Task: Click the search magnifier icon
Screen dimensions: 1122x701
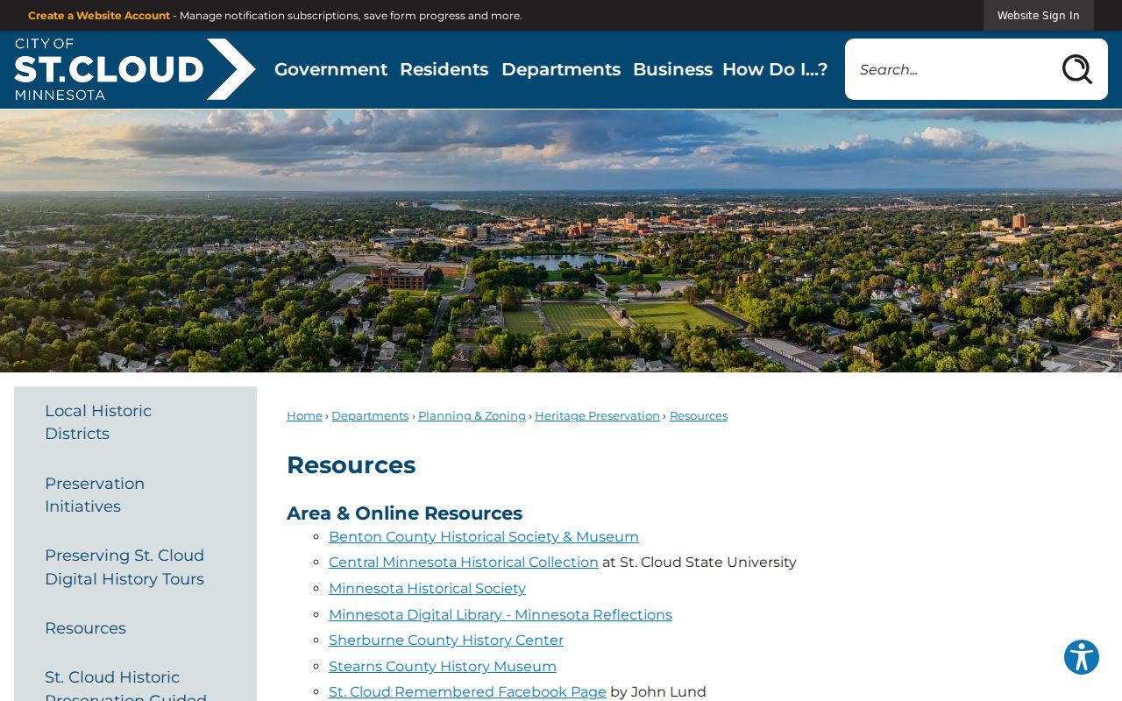Action: click(x=1076, y=69)
